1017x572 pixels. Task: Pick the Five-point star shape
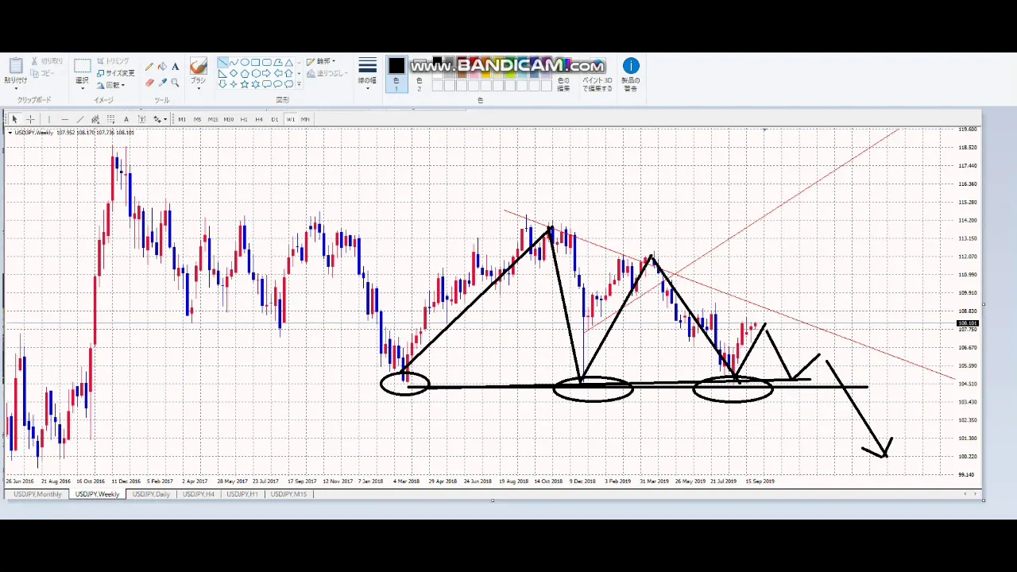pos(245,83)
